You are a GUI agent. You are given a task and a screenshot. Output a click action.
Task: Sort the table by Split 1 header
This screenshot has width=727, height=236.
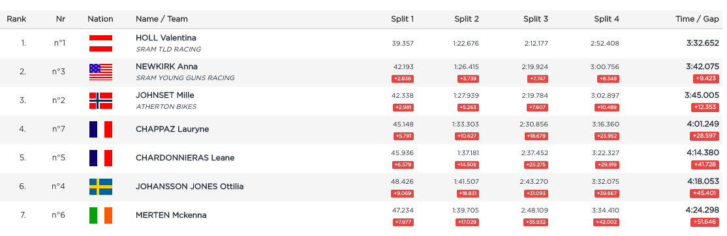pos(402,19)
